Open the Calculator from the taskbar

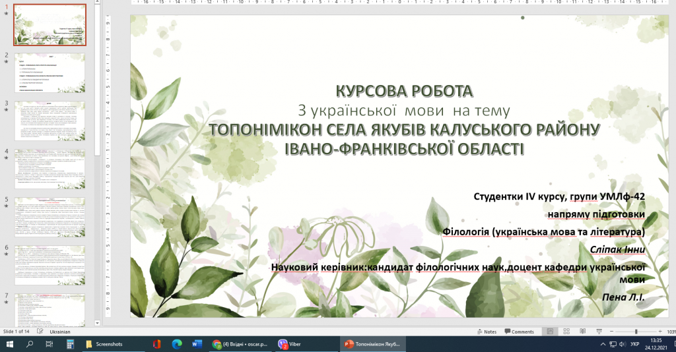[69, 344]
